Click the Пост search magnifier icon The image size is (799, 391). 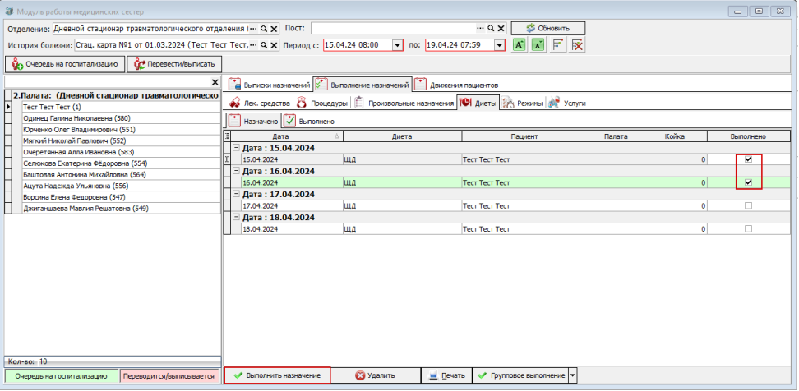click(491, 29)
